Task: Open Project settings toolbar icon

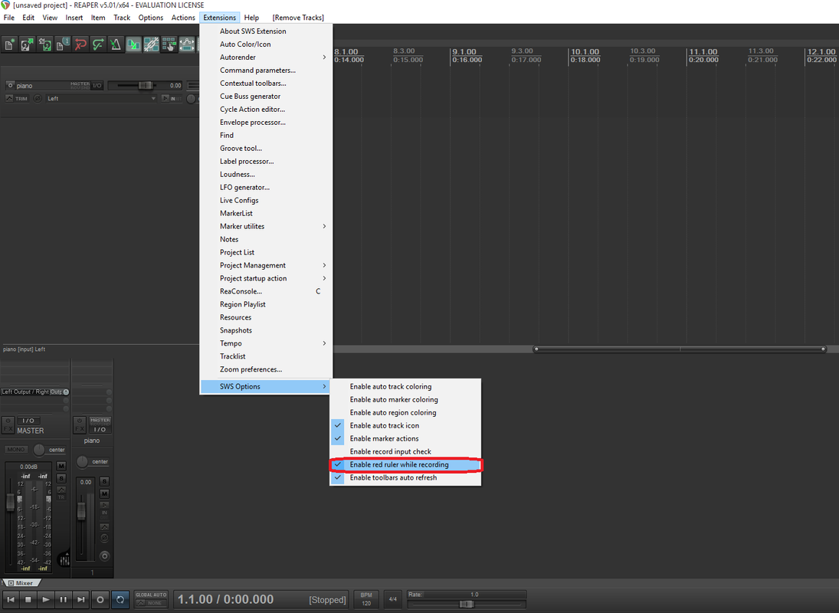Action: pyautogui.click(x=62, y=44)
